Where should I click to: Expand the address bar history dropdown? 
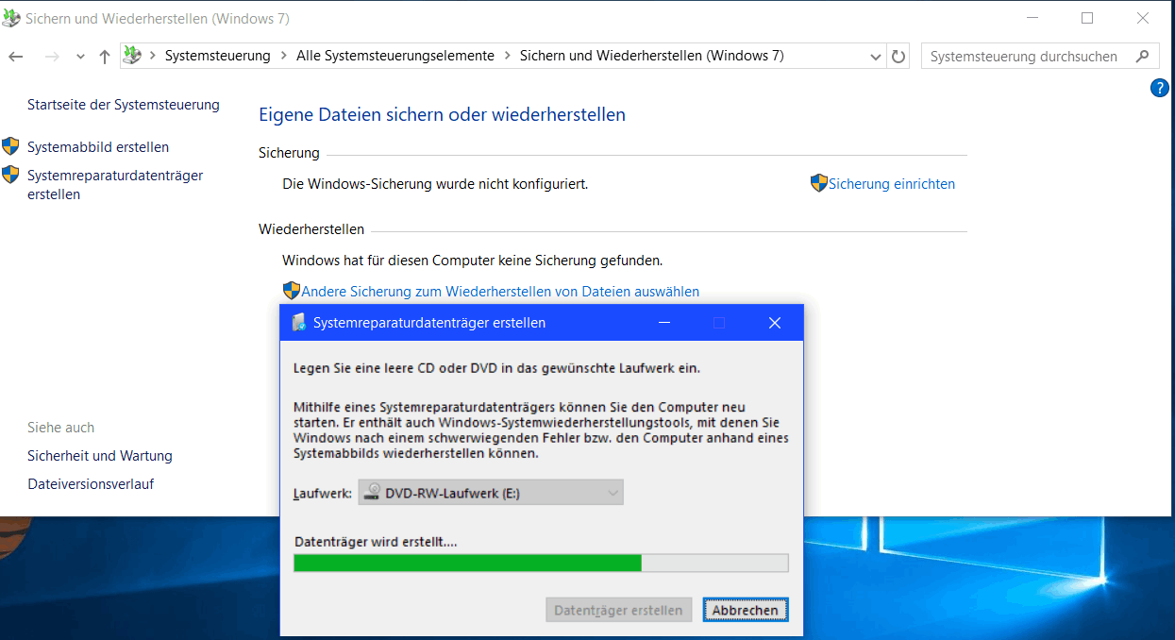(x=876, y=57)
